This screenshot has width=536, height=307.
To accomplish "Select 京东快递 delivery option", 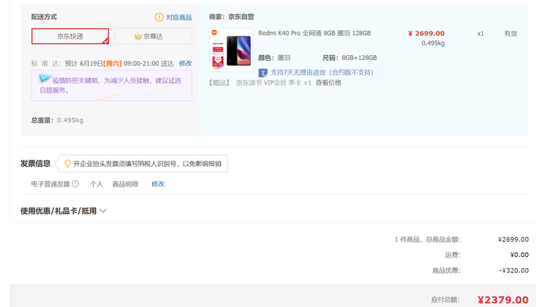I will click(x=70, y=36).
